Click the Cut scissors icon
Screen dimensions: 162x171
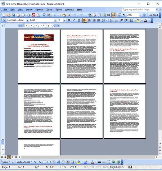point(55,15)
